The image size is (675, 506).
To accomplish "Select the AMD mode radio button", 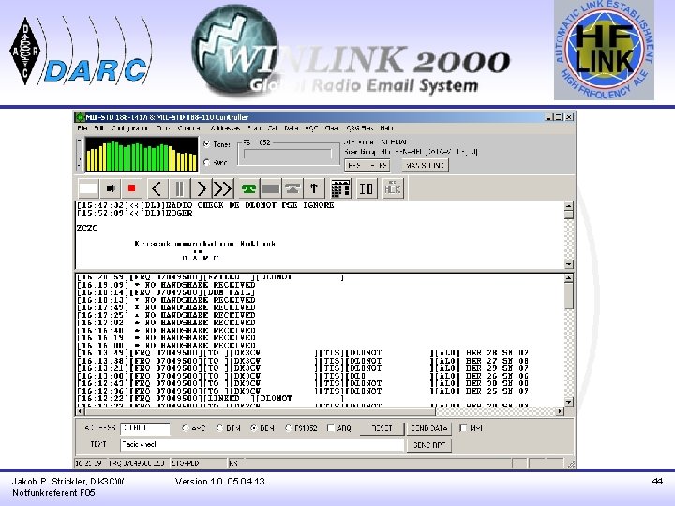I will point(185,428).
